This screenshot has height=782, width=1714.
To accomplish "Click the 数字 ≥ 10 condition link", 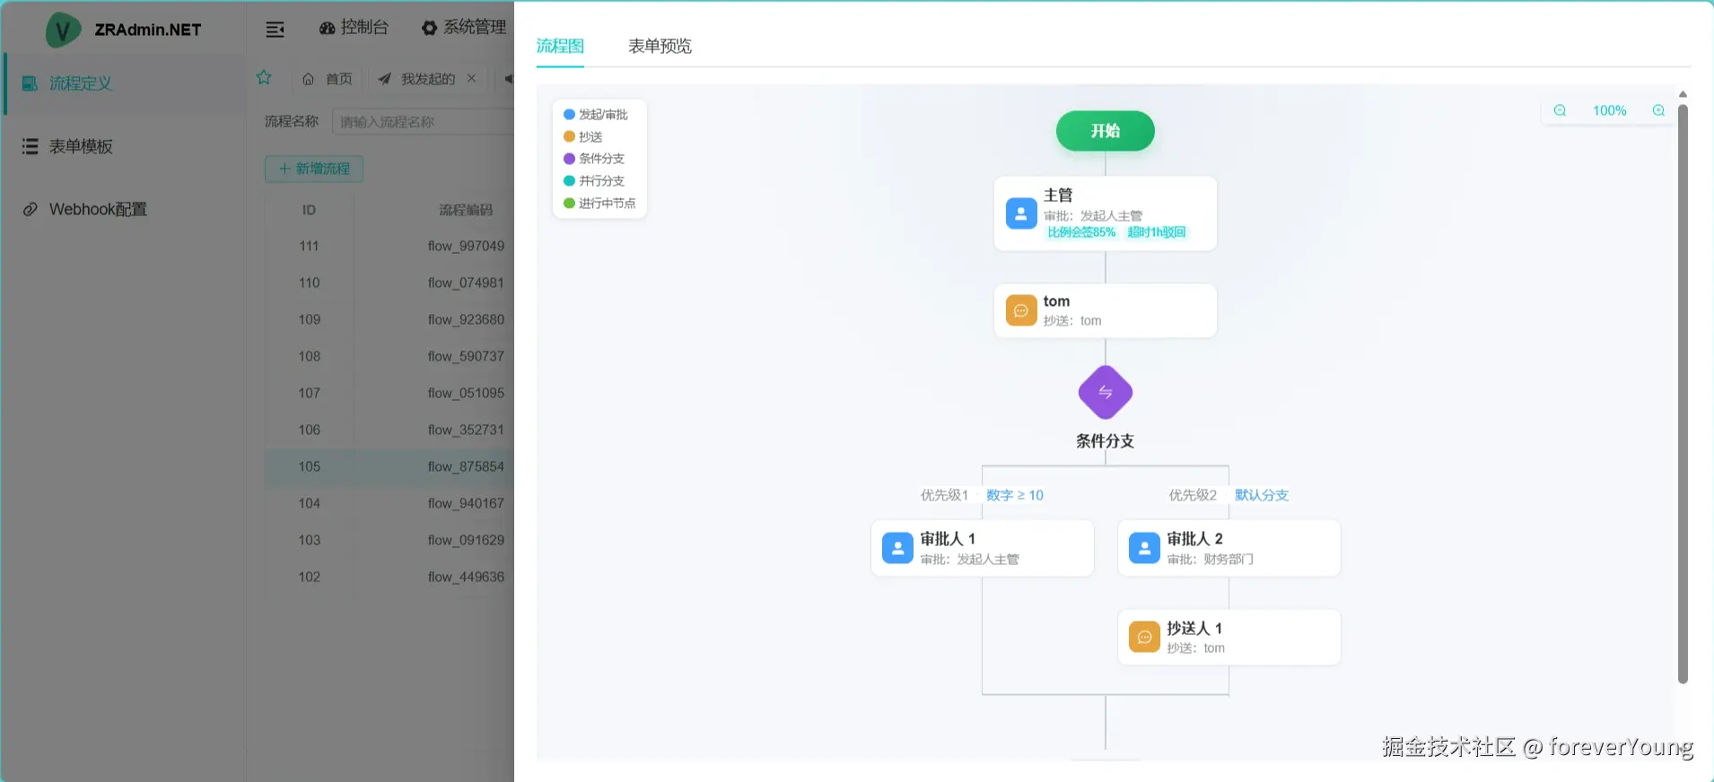I will click(1015, 495).
